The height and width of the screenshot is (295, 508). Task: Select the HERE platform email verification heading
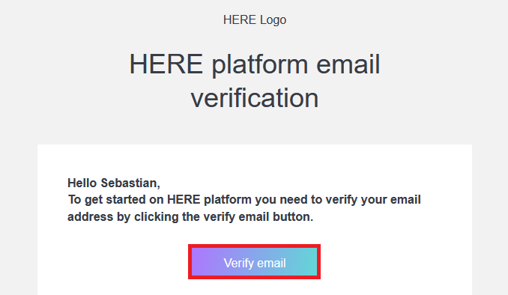point(255,81)
